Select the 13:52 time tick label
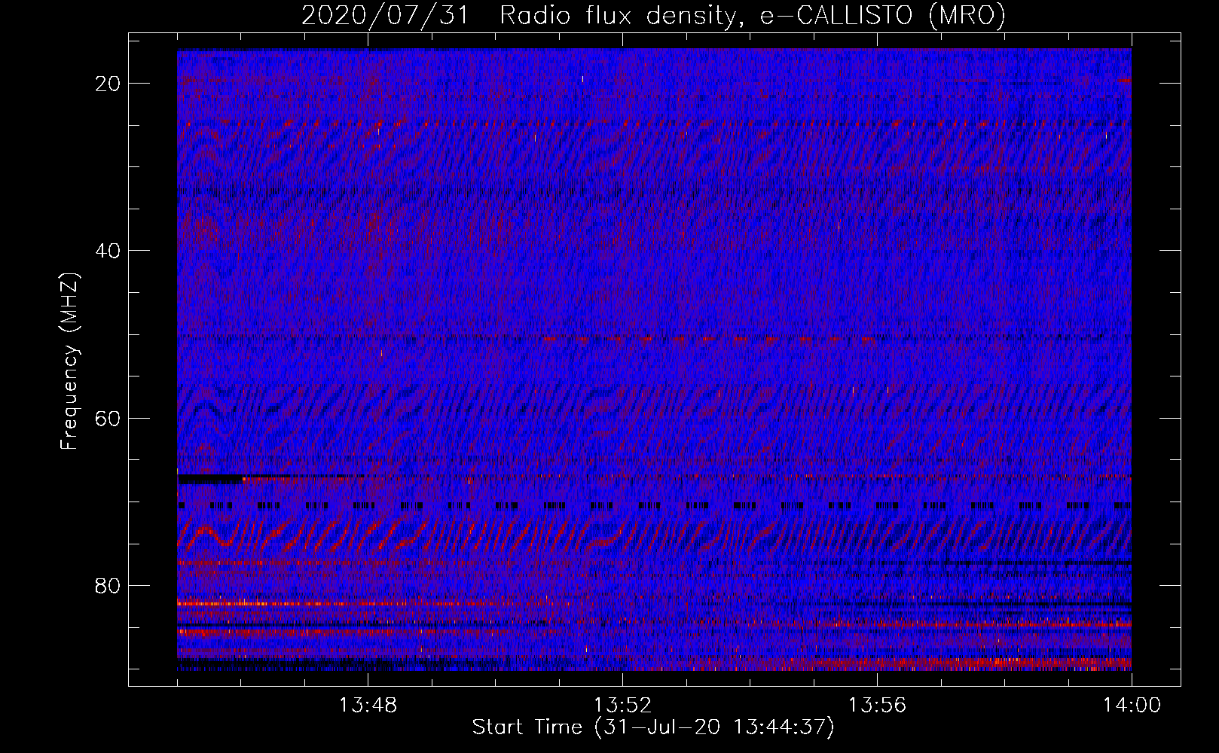This screenshot has height=753, width=1219. point(622,706)
